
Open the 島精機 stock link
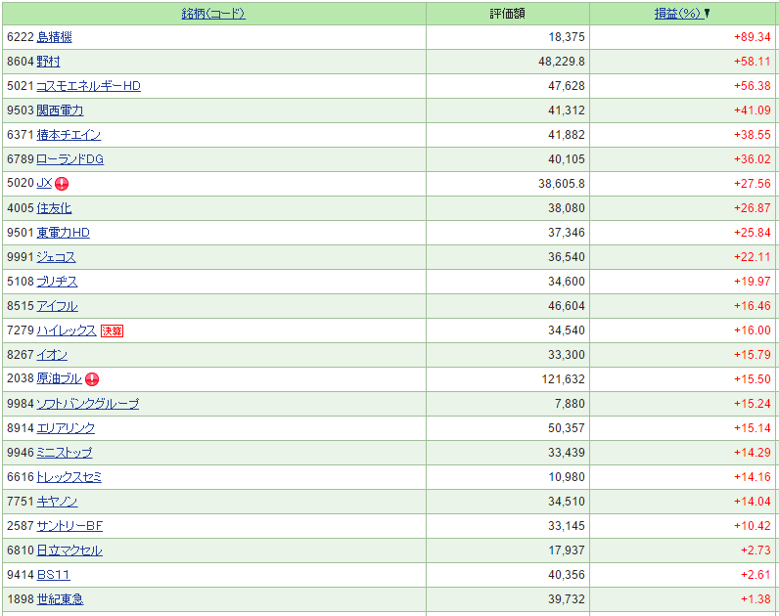54,37
